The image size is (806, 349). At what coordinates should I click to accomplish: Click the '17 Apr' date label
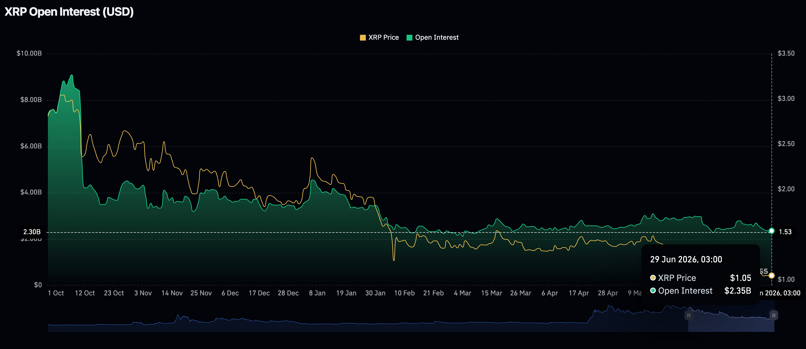click(579, 293)
